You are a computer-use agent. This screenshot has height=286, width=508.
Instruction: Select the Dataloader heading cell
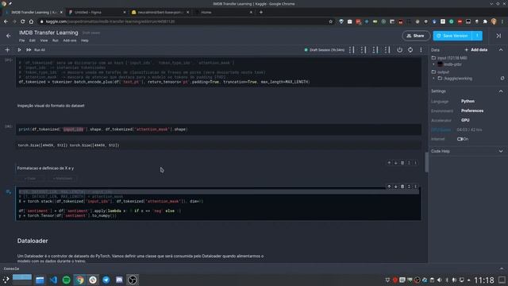point(33,241)
